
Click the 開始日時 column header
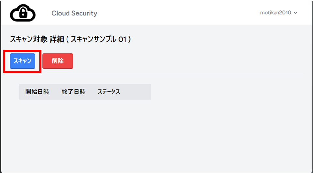click(x=37, y=92)
